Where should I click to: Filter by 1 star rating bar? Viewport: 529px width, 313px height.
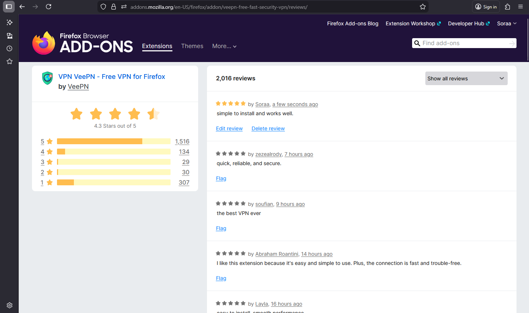pyautogui.click(x=114, y=182)
